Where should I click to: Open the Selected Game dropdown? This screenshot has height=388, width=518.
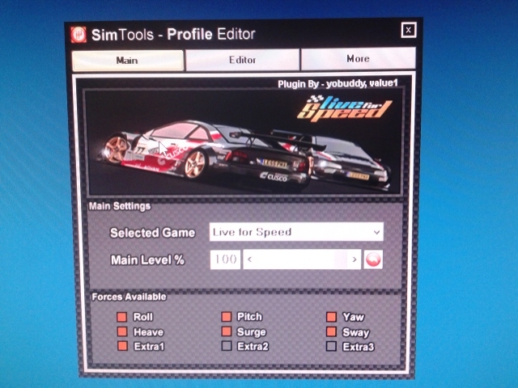click(x=296, y=232)
